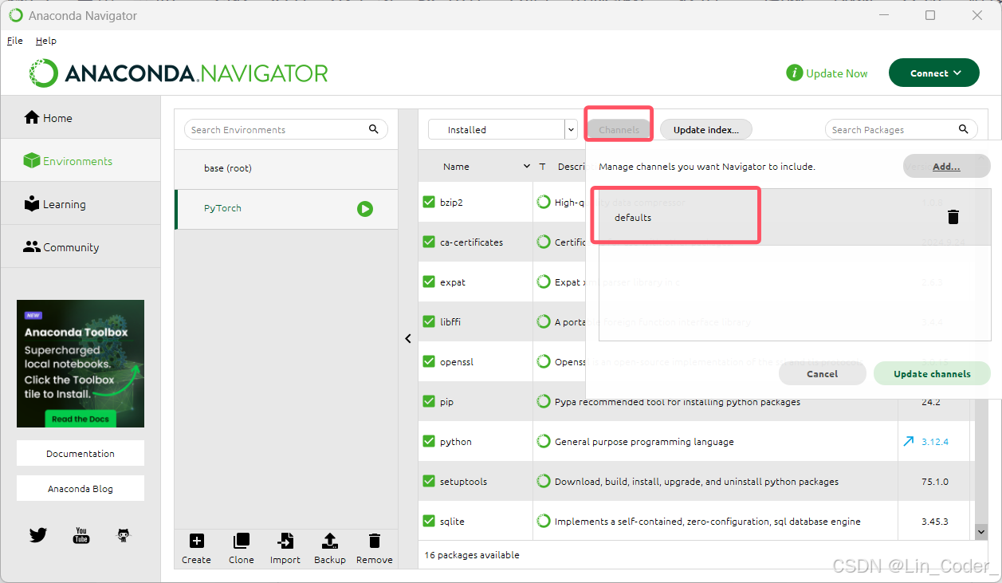
Task: Click the Update index button
Action: 706,129
